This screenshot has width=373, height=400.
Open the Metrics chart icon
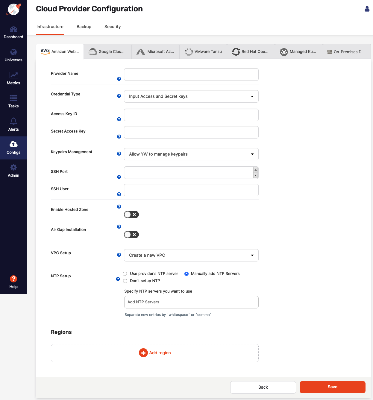[13, 75]
